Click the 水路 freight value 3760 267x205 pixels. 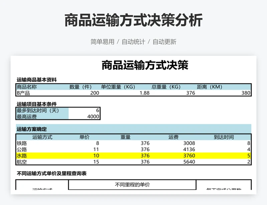pyautogui.click(x=189, y=156)
